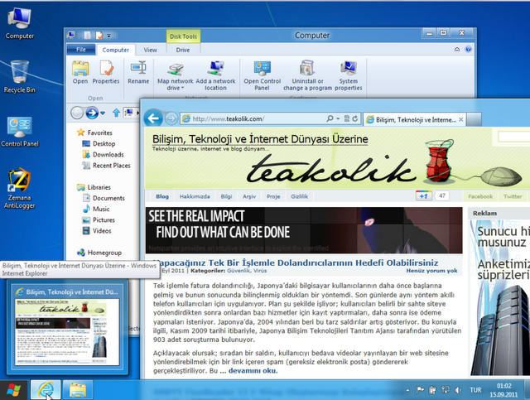The height and width of the screenshot is (400, 530).
Task: Click the Facebook link on the site
Action: pos(480,196)
